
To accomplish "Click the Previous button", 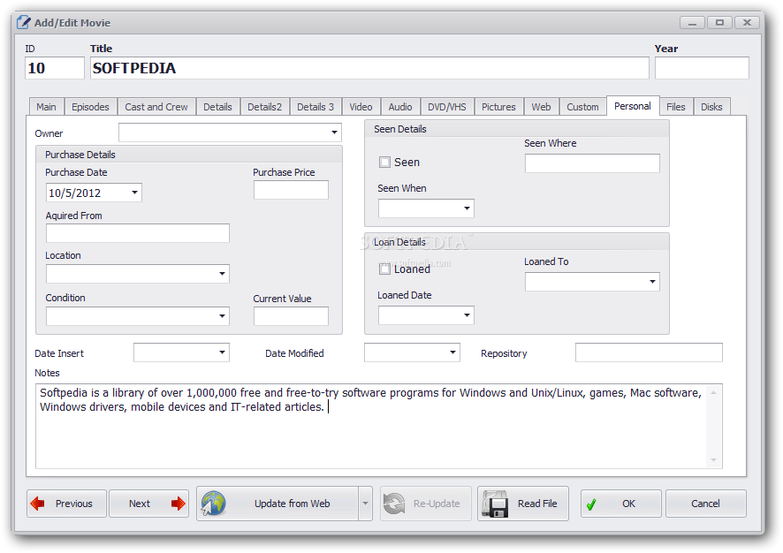I will 66,504.
